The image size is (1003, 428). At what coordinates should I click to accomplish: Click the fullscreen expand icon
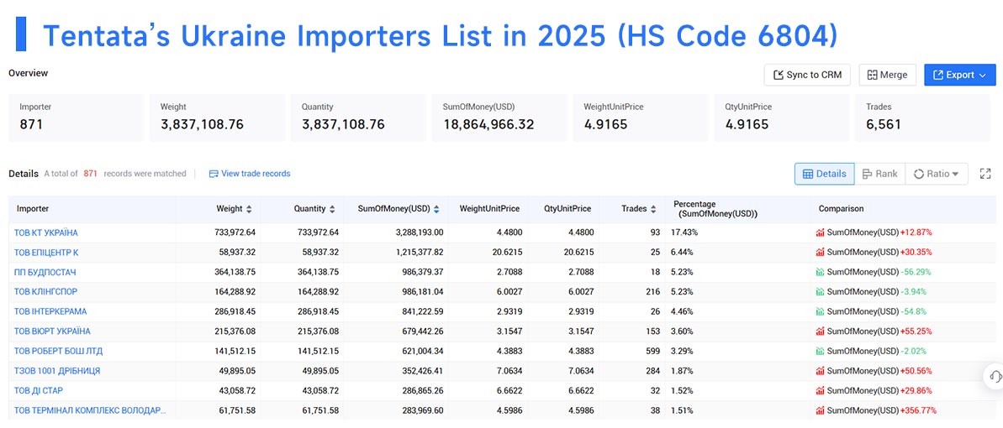tap(985, 174)
